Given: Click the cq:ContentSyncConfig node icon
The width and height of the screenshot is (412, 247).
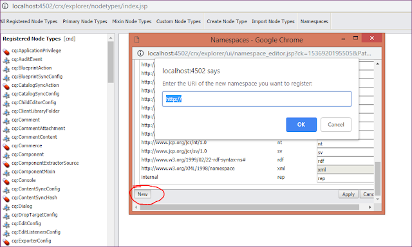Looking at the screenshot, I should coord(6,190).
